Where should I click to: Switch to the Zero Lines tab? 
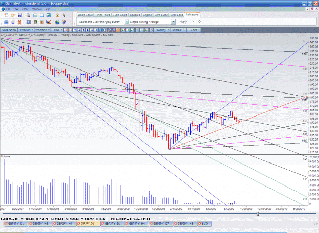(x=161, y=15)
